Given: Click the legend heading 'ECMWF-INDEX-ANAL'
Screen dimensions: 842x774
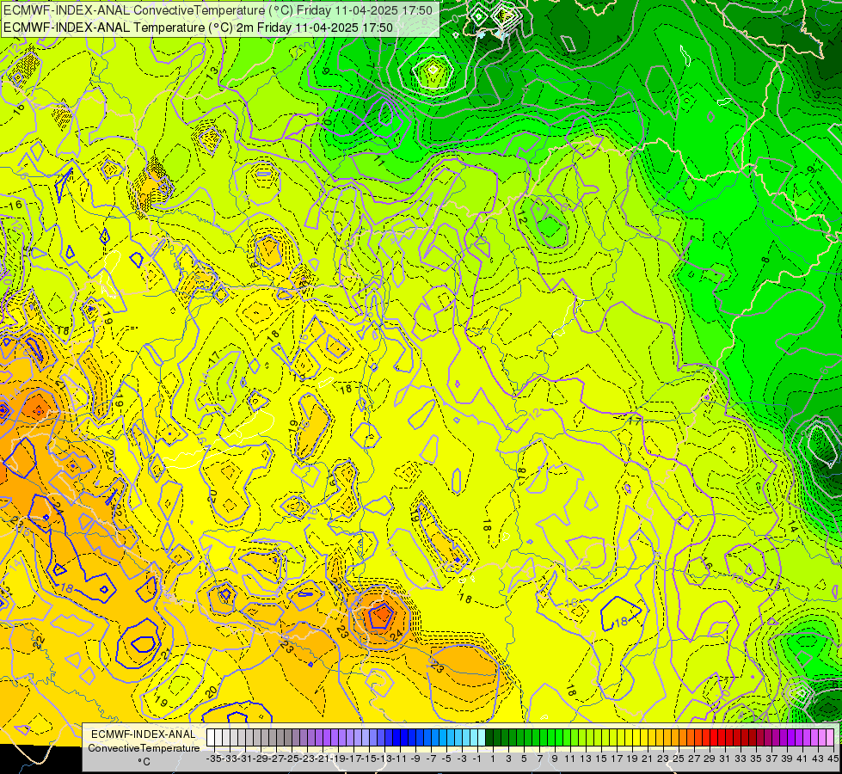Looking at the screenshot, I should (x=144, y=734).
